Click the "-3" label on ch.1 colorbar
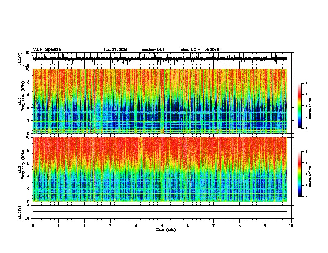 click(x=305, y=83)
